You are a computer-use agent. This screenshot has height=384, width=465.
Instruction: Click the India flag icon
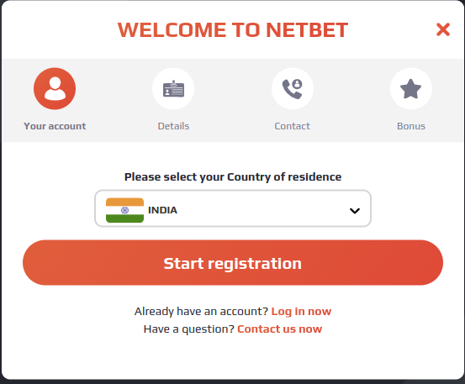click(x=124, y=210)
